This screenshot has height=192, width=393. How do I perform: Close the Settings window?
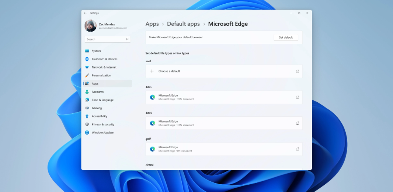pos(307,13)
